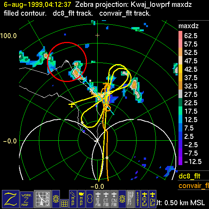209x209 pixels.
Task: Toggle the DC8 FAA track icon
Action: [98, 199]
